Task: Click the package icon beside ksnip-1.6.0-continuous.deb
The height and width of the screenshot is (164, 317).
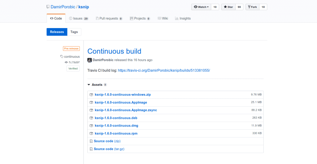Action: click(x=91, y=118)
